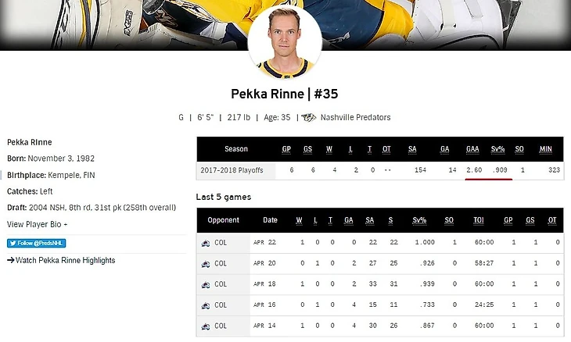Expand the View Player Bio section
571x342 pixels.
[37, 224]
